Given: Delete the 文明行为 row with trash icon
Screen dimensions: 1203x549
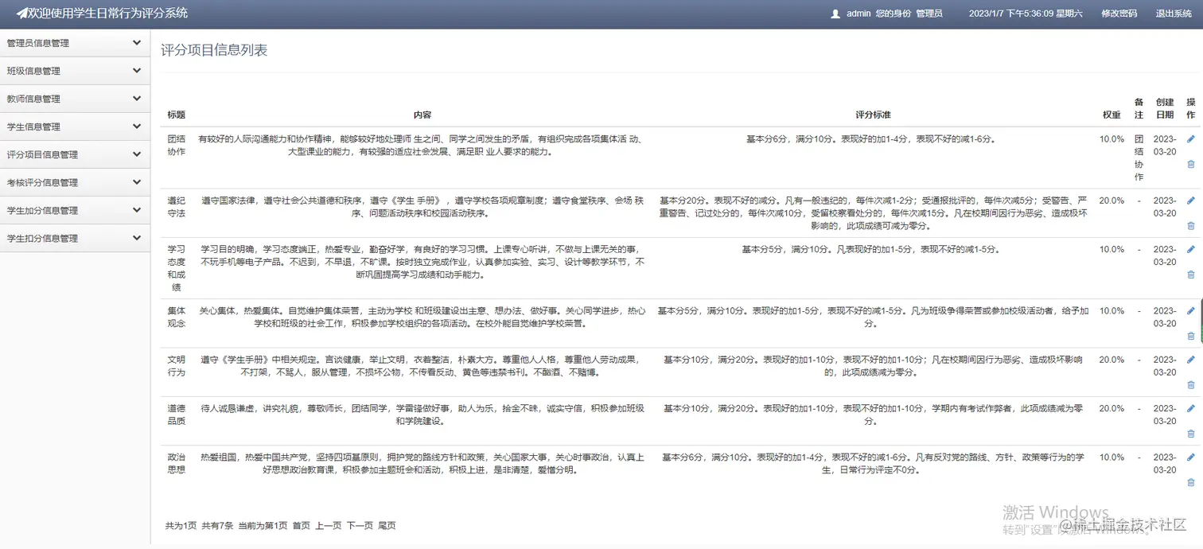Looking at the screenshot, I should pos(1190,385).
